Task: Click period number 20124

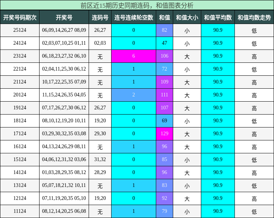Action: (x=20, y=95)
